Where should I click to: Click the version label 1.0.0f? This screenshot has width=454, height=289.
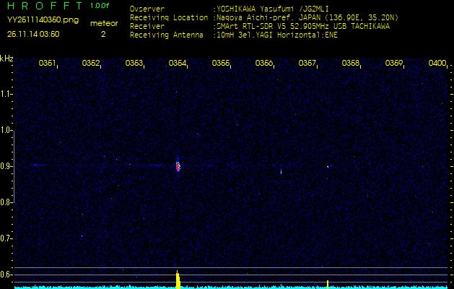click(100, 6)
